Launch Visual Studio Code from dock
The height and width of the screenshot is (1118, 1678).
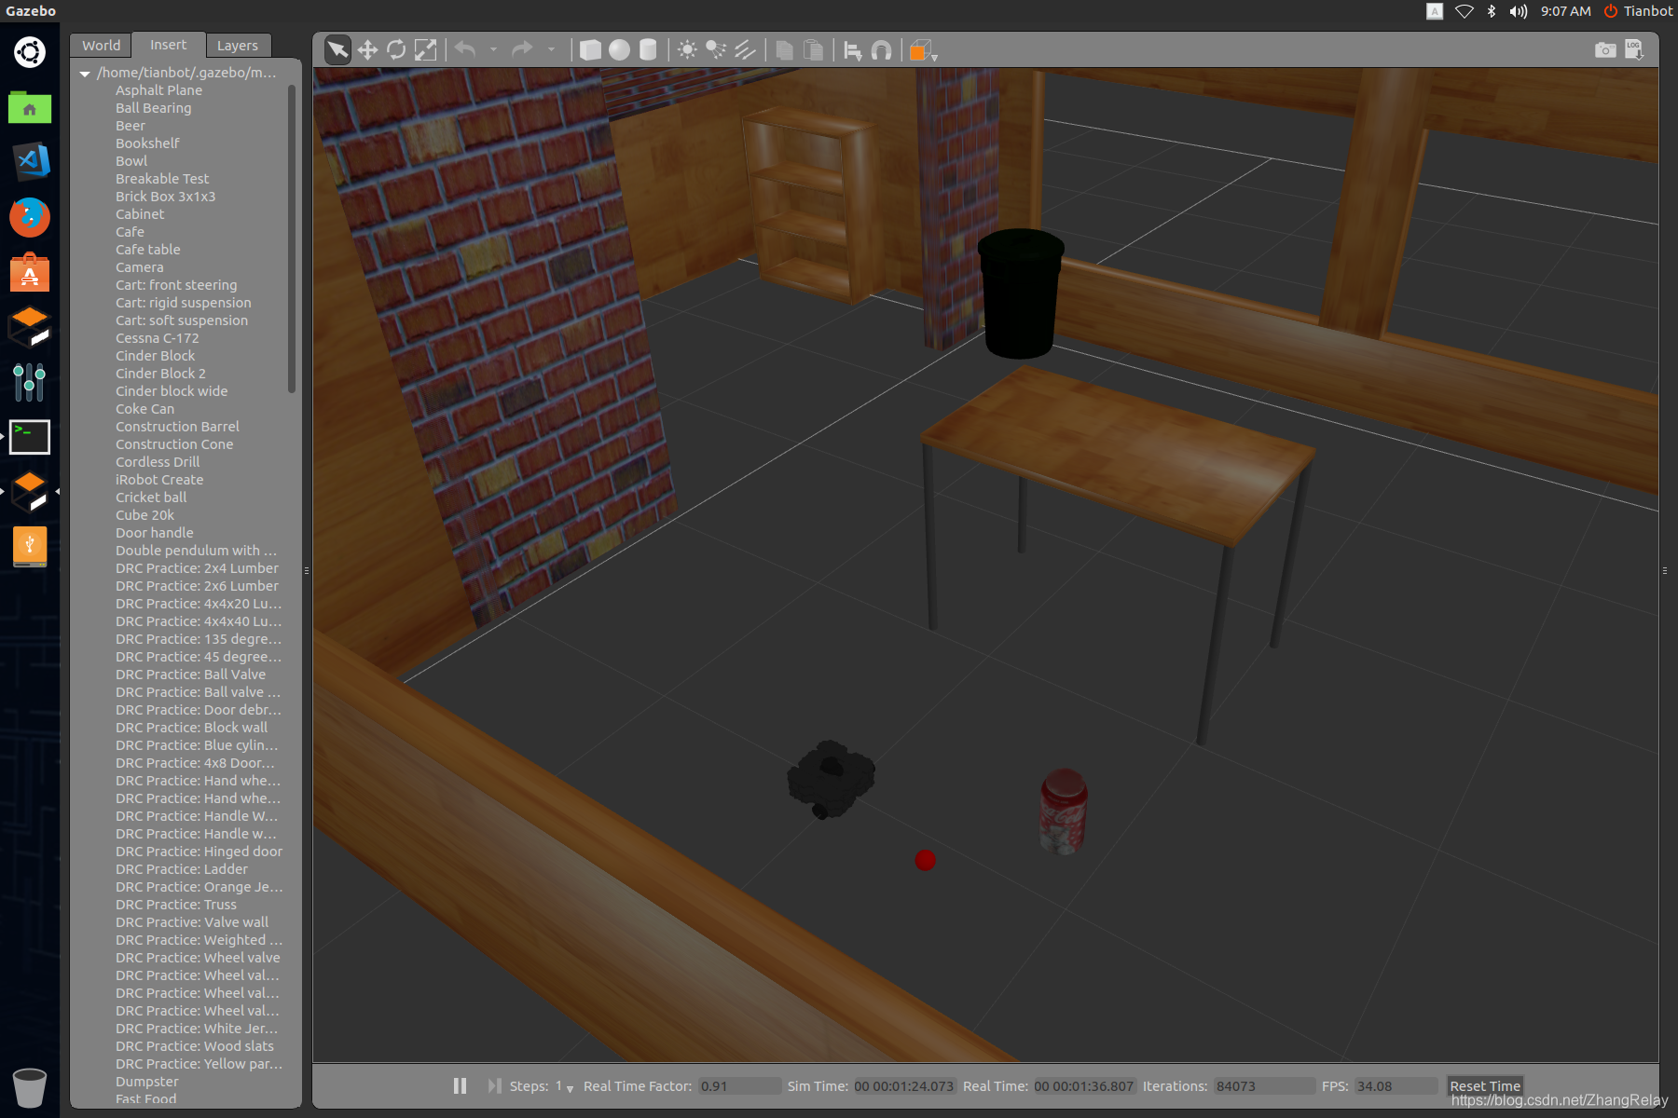pos(30,162)
